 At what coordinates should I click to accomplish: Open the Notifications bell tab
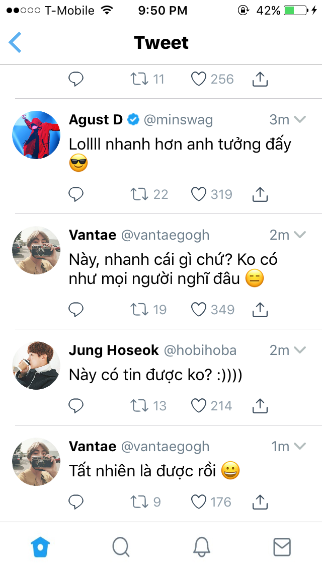tap(201, 547)
